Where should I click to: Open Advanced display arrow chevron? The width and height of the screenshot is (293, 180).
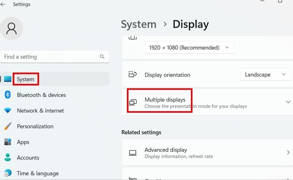point(288,152)
